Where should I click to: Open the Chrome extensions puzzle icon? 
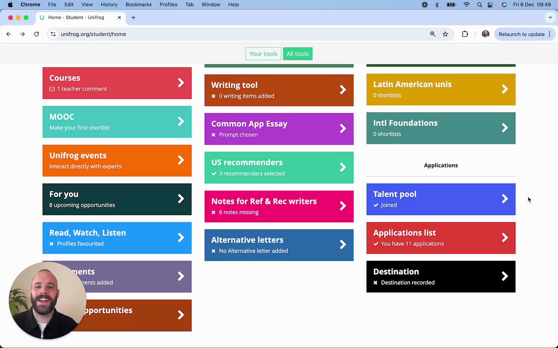465,34
